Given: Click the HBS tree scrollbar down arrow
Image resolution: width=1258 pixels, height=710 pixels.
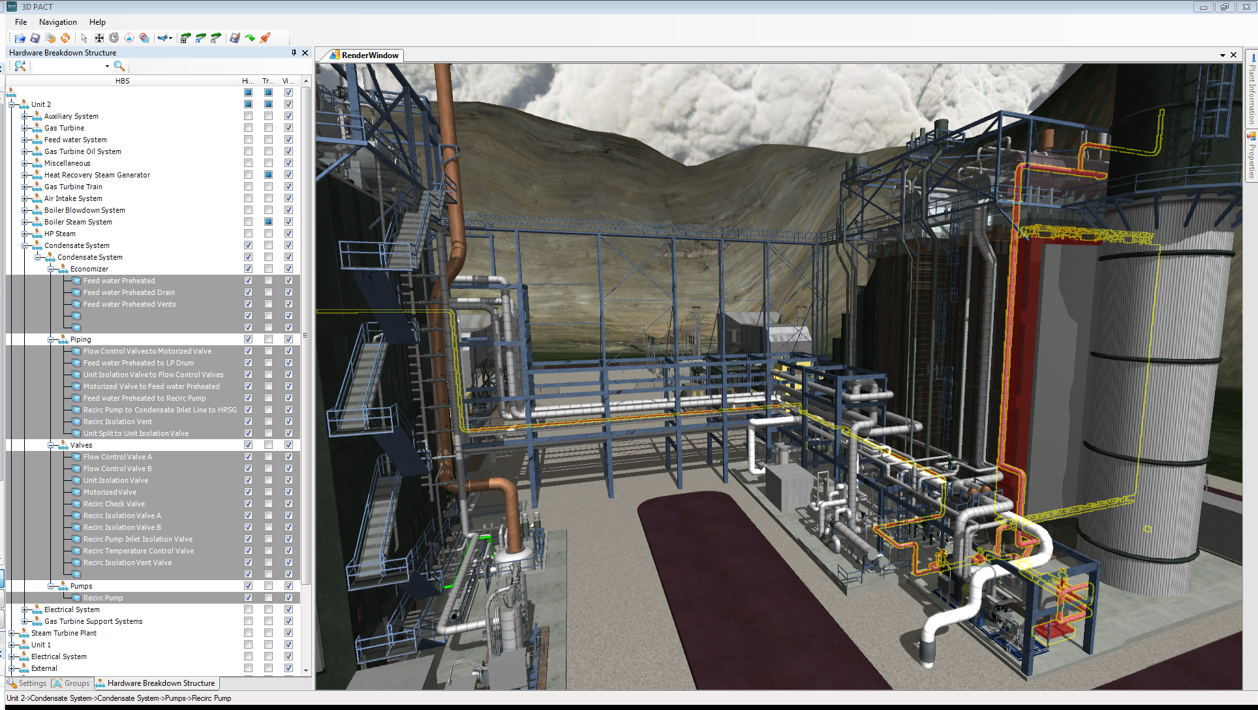Looking at the screenshot, I should pos(306,670).
